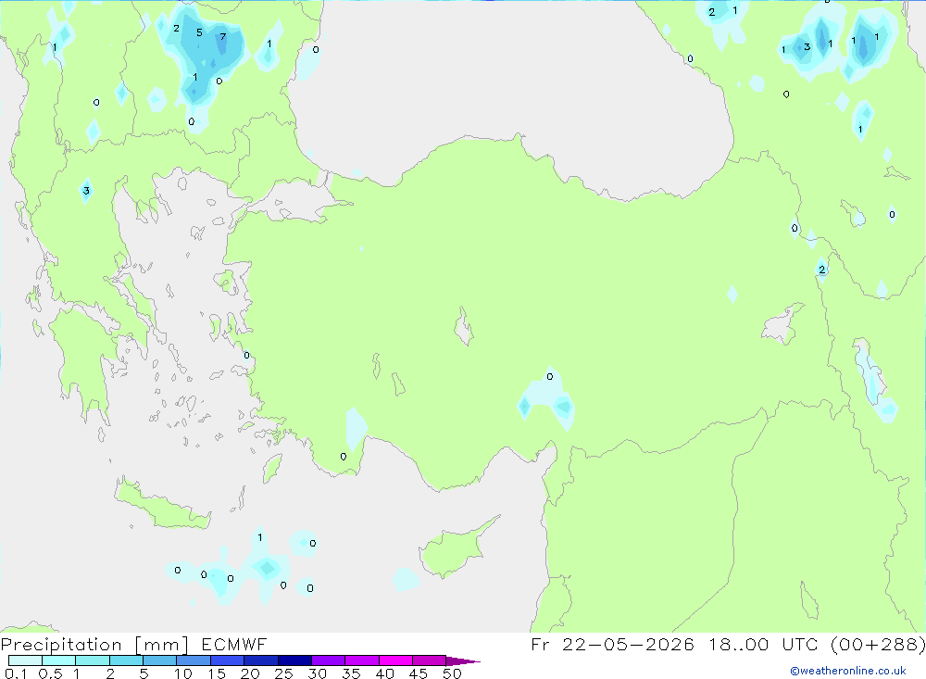Click the 0.1–0.5 mm palest legend swatch
The width and height of the screenshot is (926, 679).
(25, 660)
